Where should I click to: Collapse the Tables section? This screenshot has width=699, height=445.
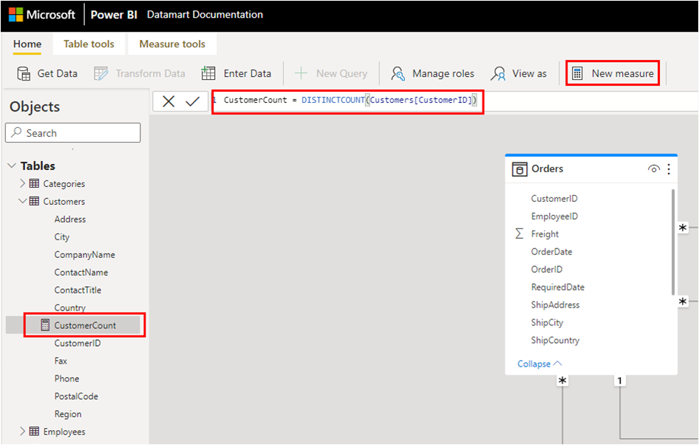tap(12, 166)
